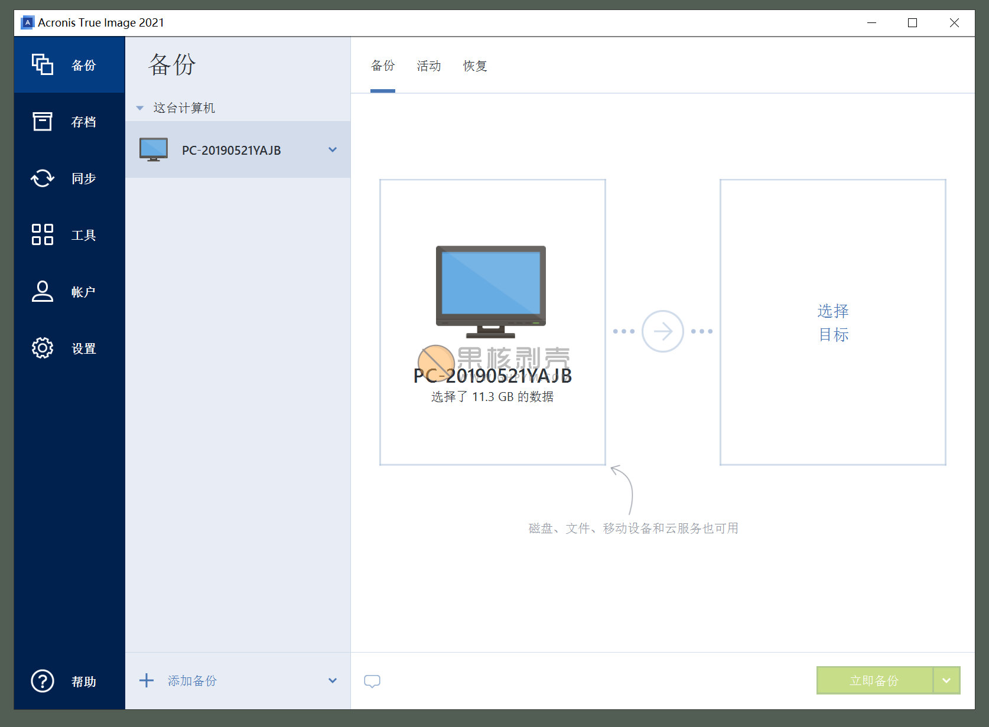This screenshot has width=989, height=727.
Task: Open the 帐户 (Account) sidebar section
Action: (69, 292)
